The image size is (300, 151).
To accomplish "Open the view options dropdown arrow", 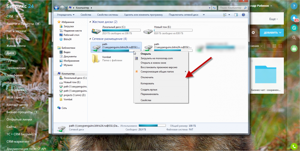I will pos(229,15).
